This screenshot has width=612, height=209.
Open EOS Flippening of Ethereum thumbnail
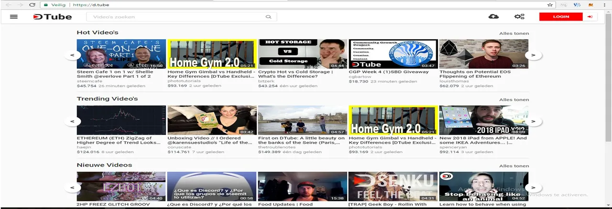click(484, 54)
